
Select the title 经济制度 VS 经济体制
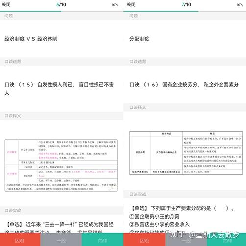31,39
